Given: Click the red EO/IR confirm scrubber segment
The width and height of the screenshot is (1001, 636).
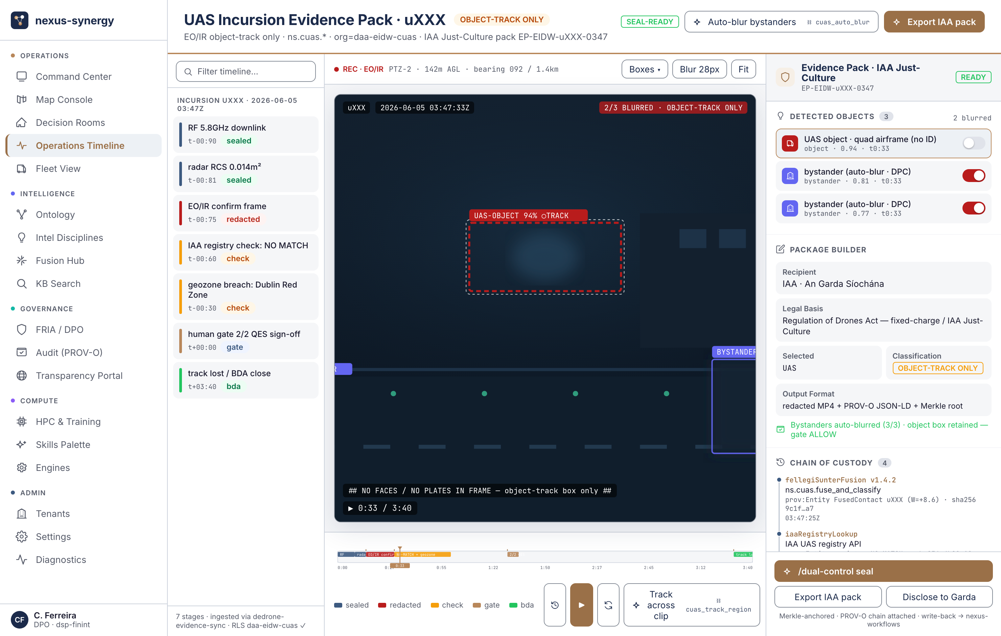Looking at the screenshot, I should (380, 554).
